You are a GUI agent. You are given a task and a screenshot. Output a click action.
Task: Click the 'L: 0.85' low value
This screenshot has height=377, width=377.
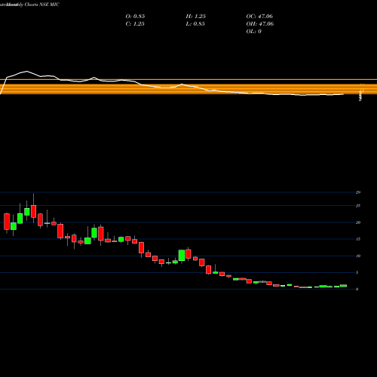195,24
